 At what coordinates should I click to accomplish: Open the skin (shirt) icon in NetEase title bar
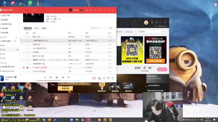click(87, 10)
